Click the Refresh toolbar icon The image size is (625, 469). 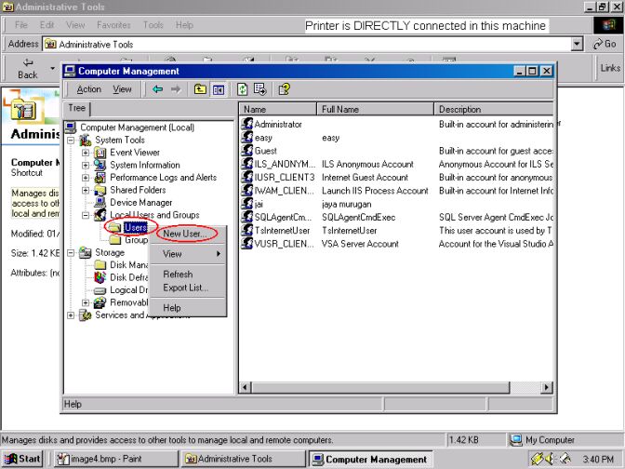tap(243, 89)
